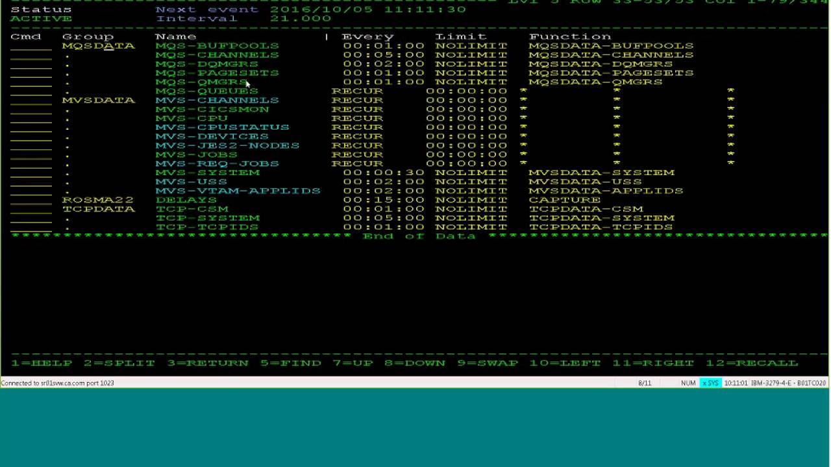This screenshot has width=831, height=467.
Task: Click the 12=RECALL function key label
Action: click(752, 363)
